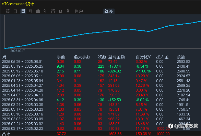Screen dimensions: 201x136
Task: Open the 币 currency tab
Action: 53,11
